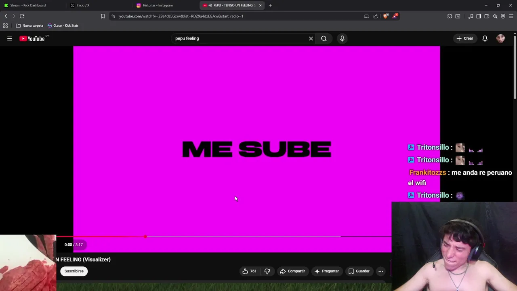Click the N FEELING (Visualizer) video title

(83, 259)
